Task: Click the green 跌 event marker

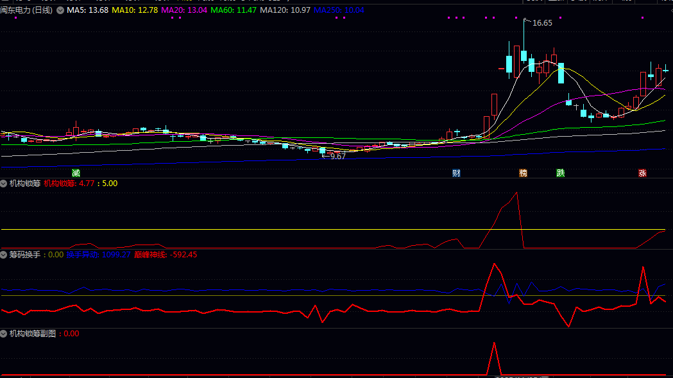Action: pyautogui.click(x=560, y=173)
